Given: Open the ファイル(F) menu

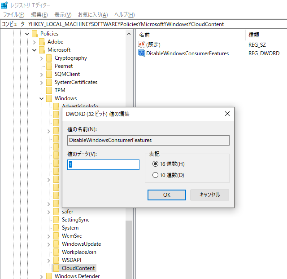Looking at the screenshot, I should click(x=14, y=15).
